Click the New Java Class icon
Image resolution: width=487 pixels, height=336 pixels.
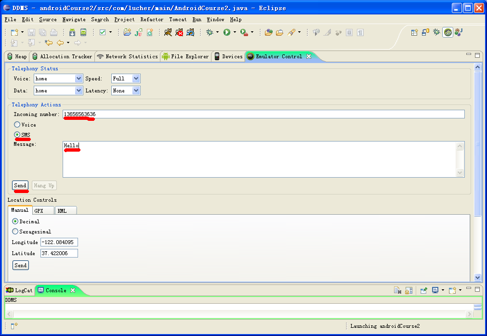pyautogui.click(x=150, y=32)
